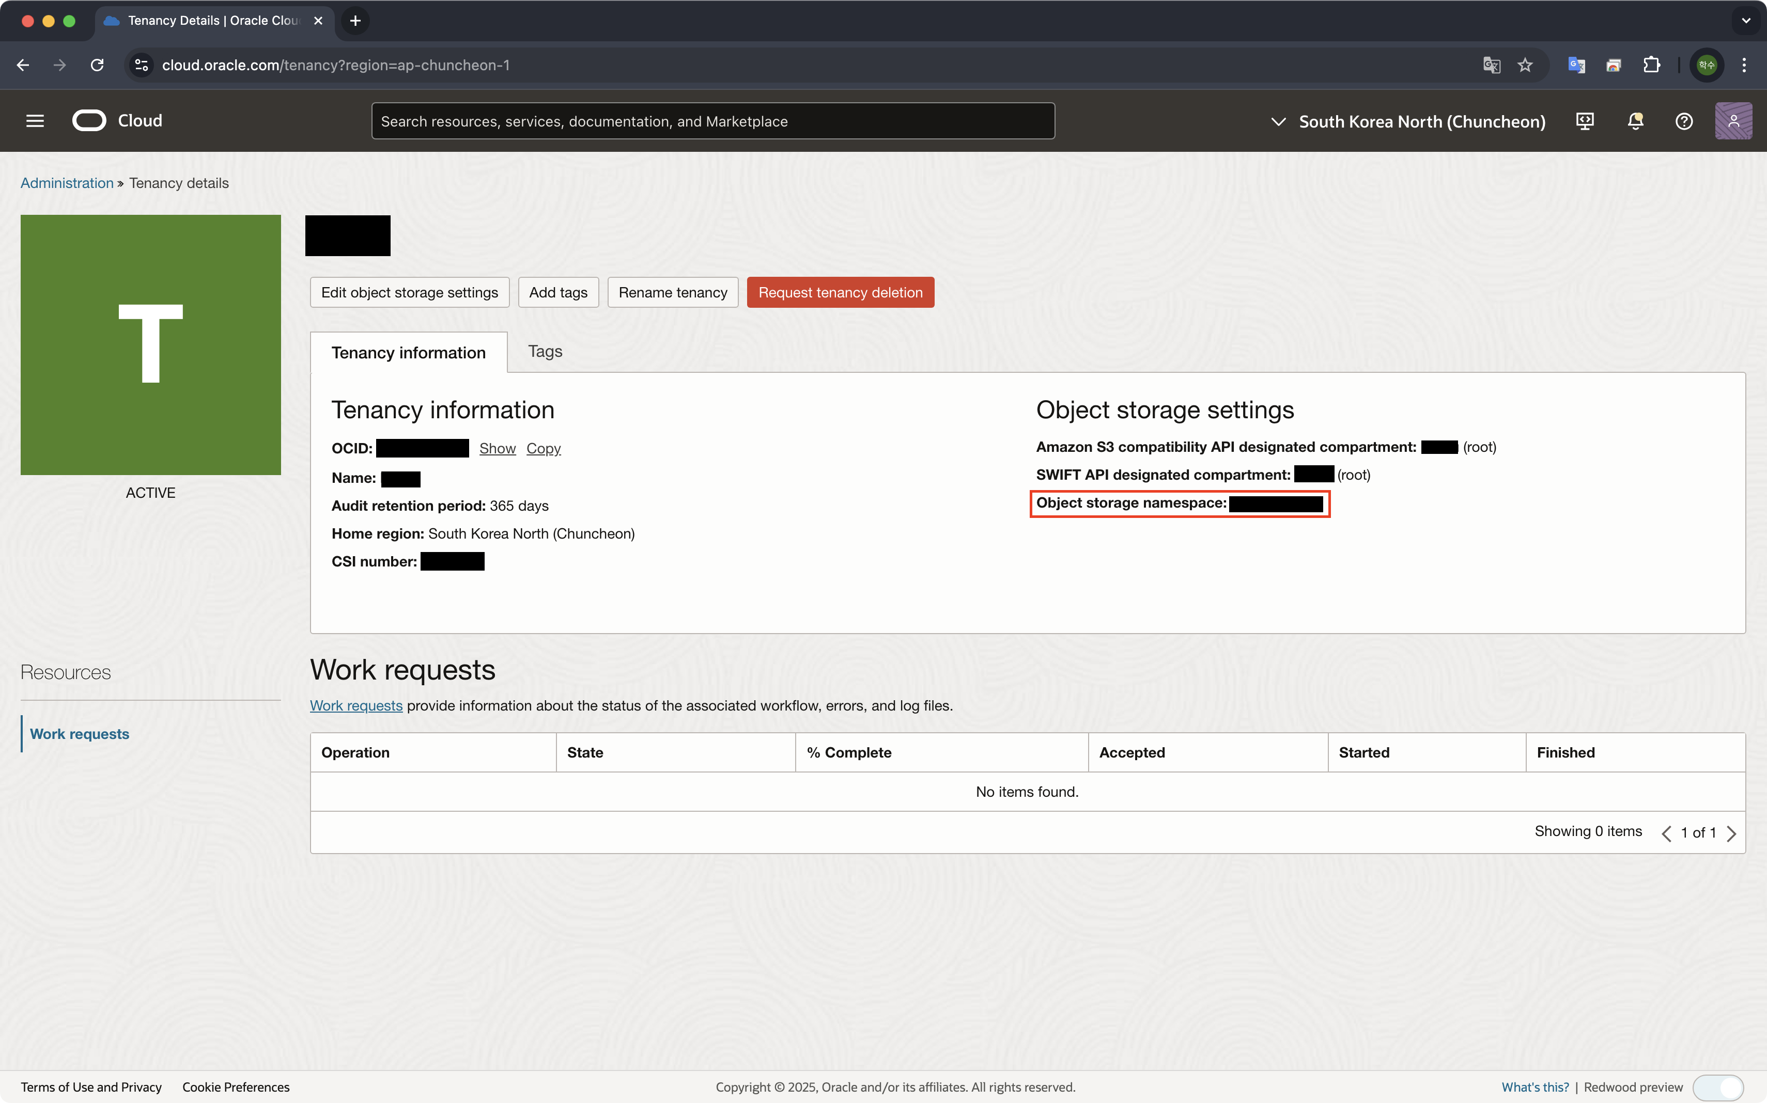Toggle the Redwood preview switch
Image resolution: width=1767 pixels, height=1103 pixels.
pyautogui.click(x=1719, y=1087)
